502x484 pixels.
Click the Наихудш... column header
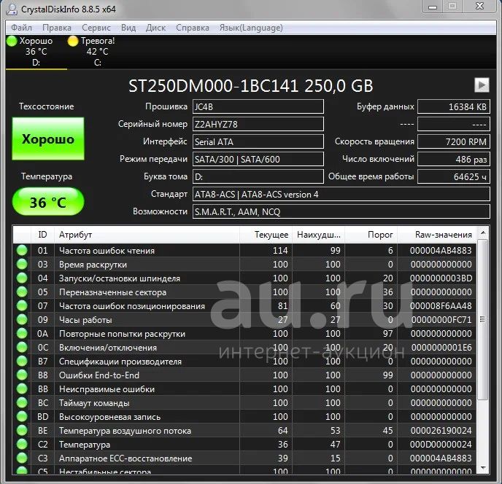click(319, 235)
